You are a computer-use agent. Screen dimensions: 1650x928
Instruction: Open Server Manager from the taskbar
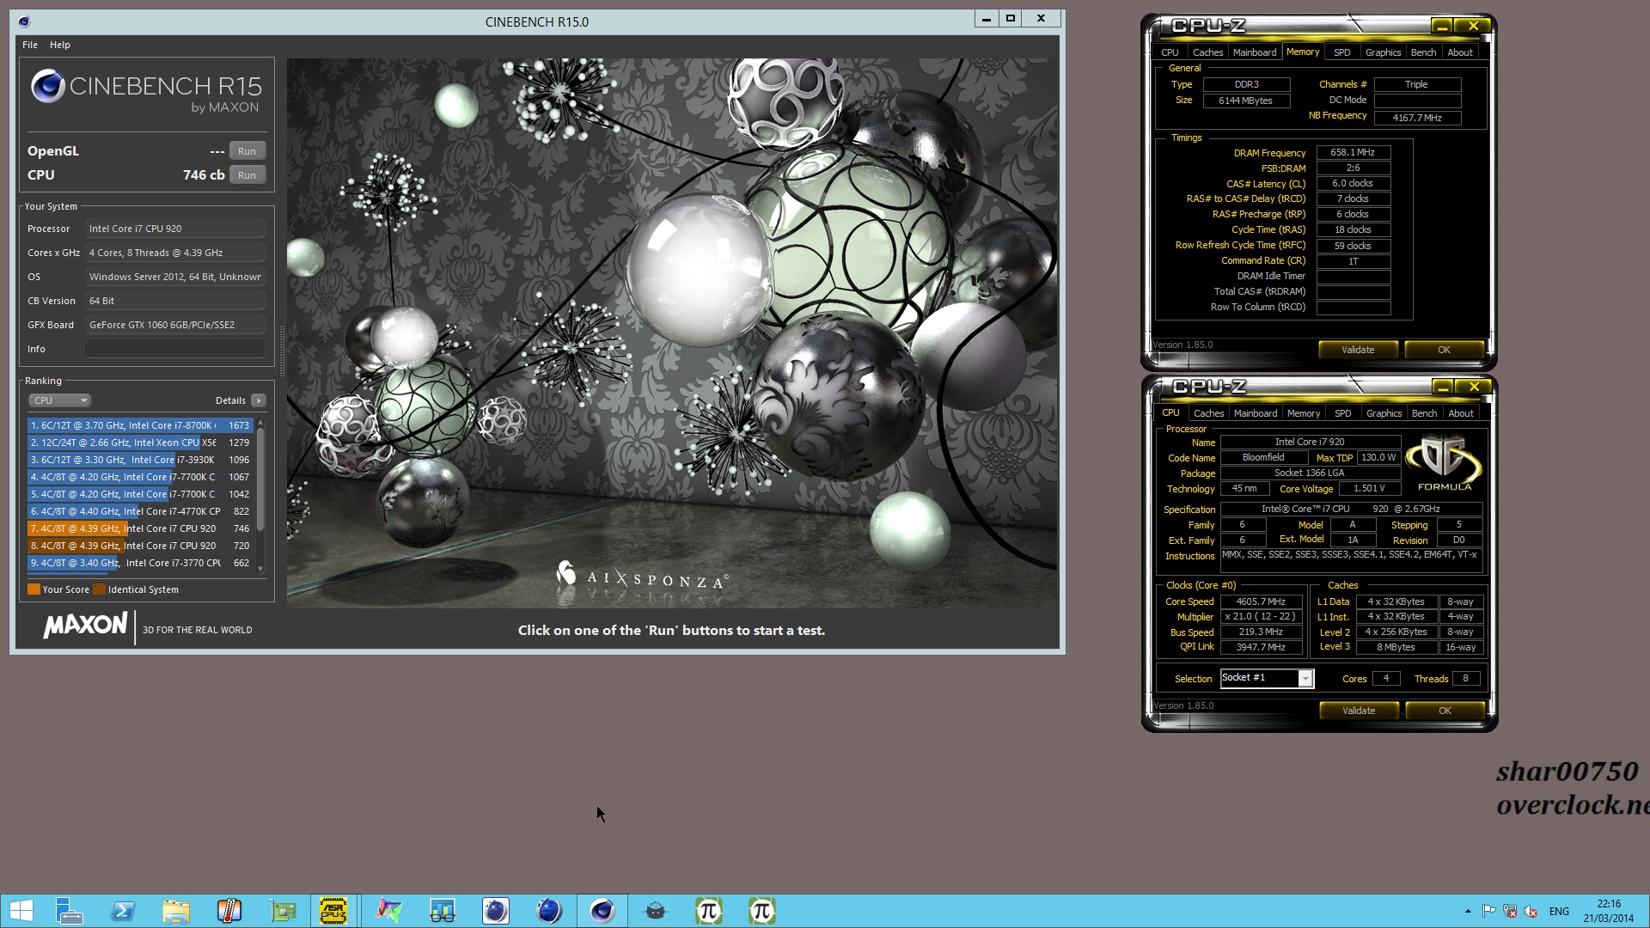[69, 911]
